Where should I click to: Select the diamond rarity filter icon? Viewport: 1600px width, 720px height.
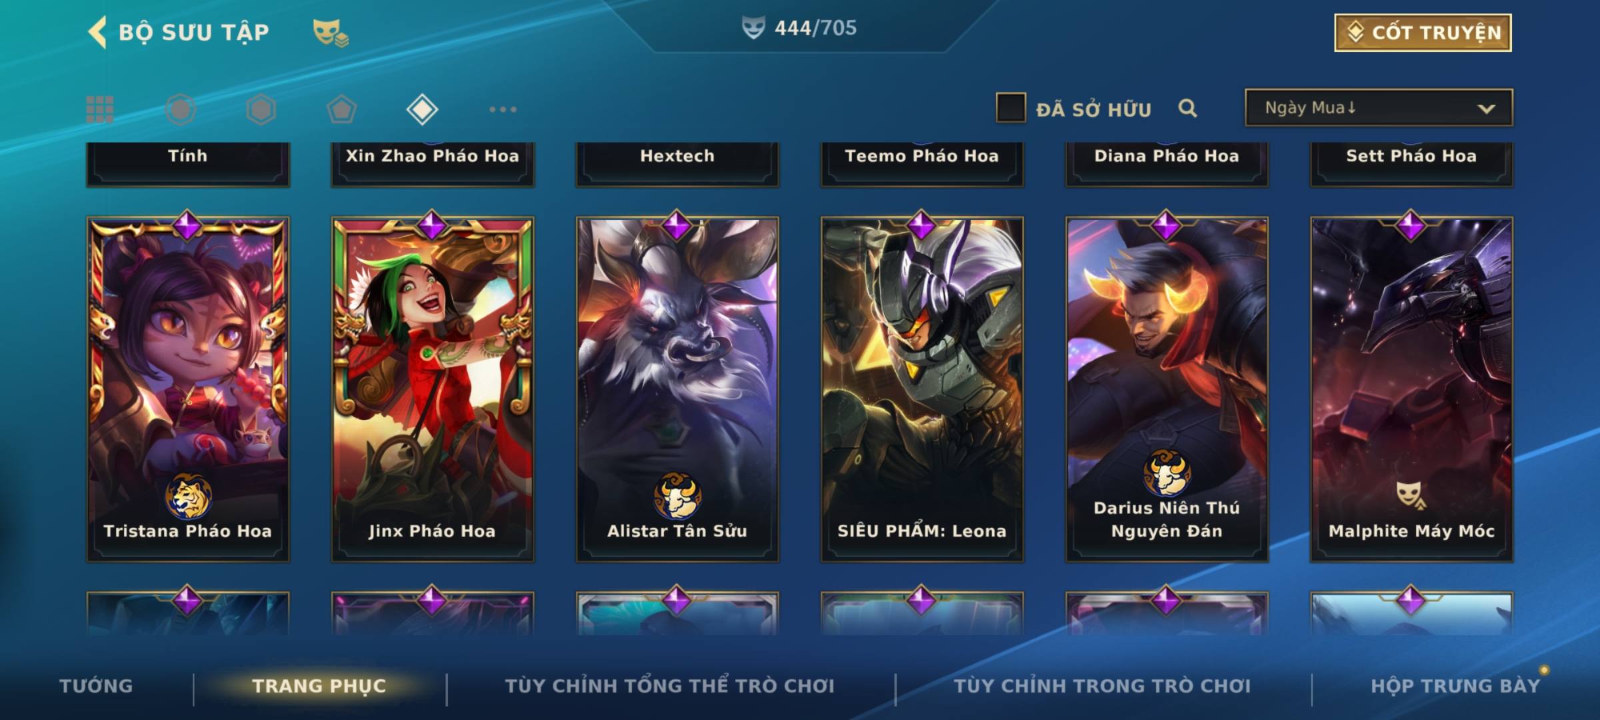click(x=422, y=109)
